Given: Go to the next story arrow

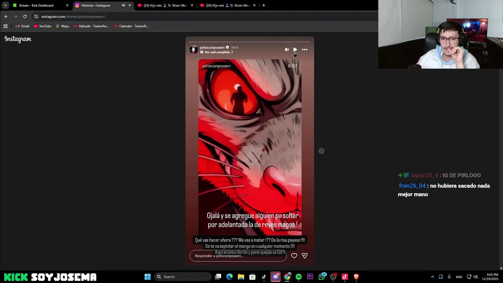Looking at the screenshot, I should coord(321,151).
